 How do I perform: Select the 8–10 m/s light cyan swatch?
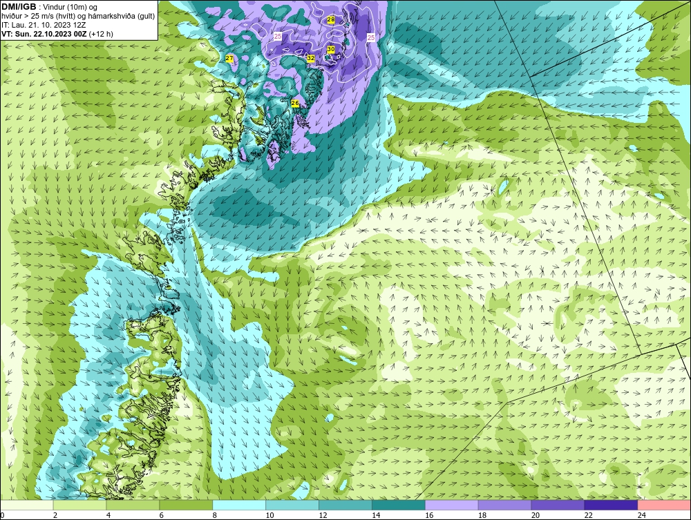coord(239,505)
